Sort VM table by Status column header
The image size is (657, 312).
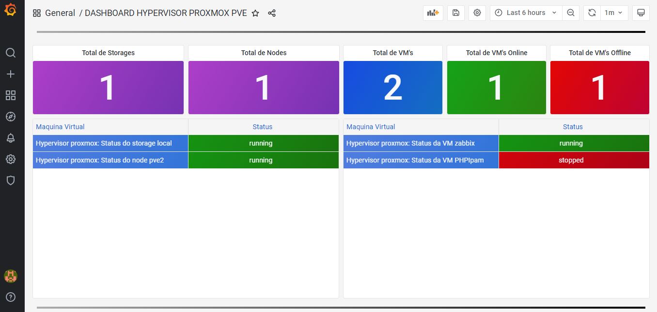pyautogui.click(x=573, y=127)
